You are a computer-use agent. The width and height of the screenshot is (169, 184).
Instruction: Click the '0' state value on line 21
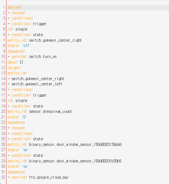(24, 117)
